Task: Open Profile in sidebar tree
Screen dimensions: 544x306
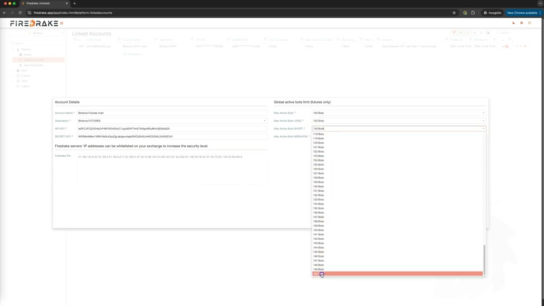Action: [28, 55]
